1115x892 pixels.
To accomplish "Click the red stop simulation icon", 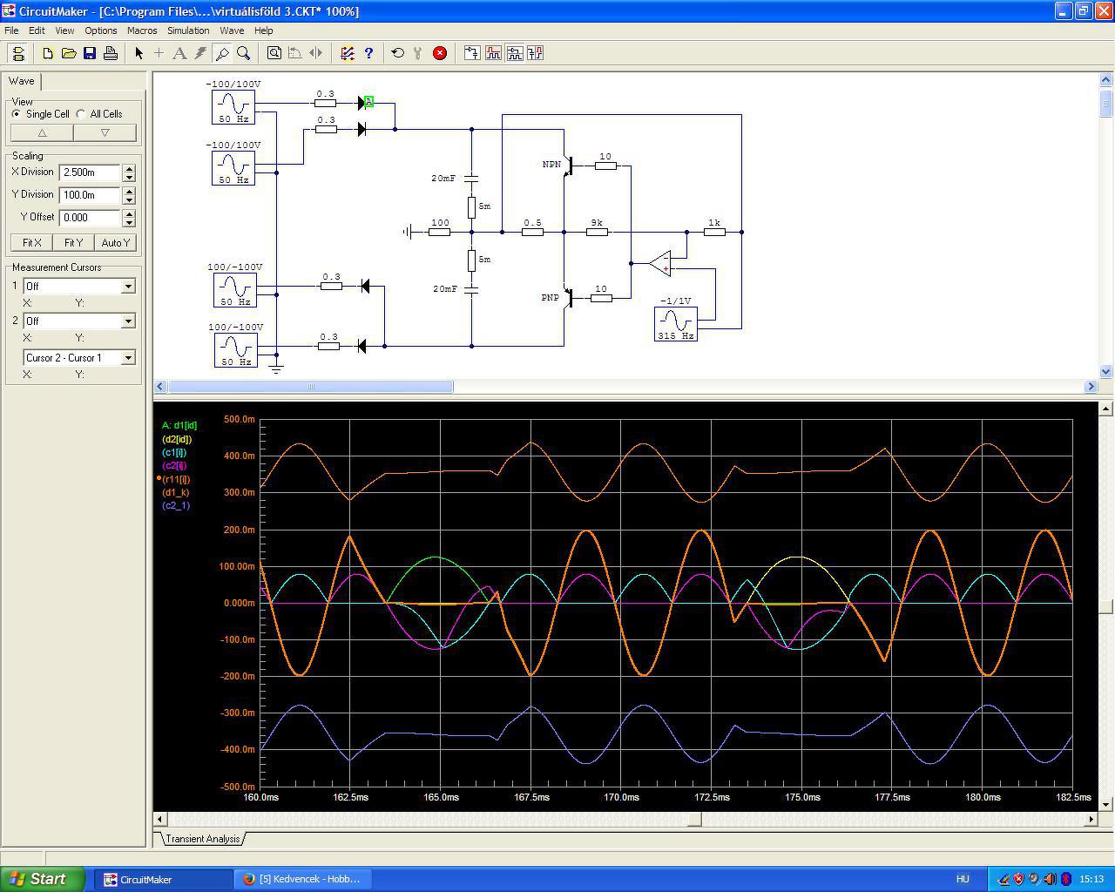I will tap(440, 53).
